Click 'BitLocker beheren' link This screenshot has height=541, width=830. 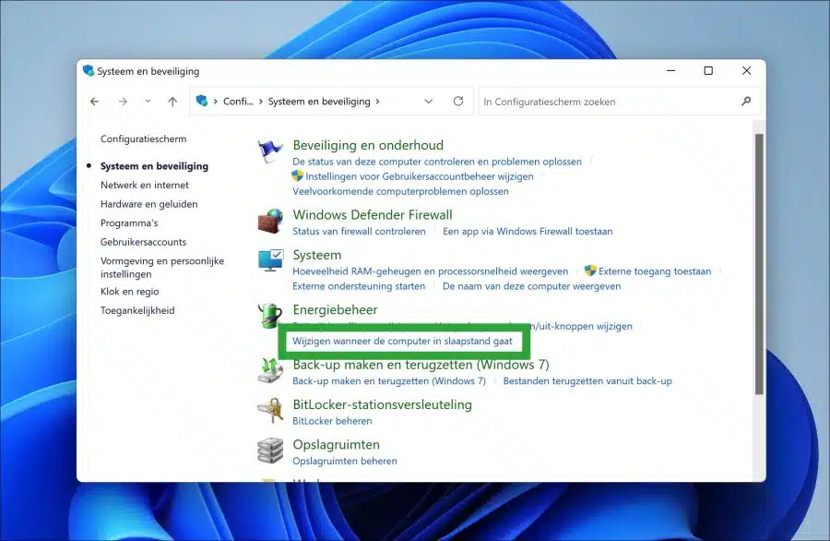click(332, 421)
